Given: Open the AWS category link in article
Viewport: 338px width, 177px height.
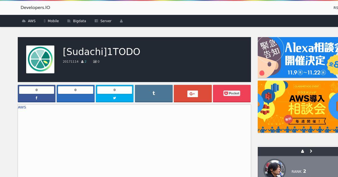Looking at the screenshot, I should point(22,107).
